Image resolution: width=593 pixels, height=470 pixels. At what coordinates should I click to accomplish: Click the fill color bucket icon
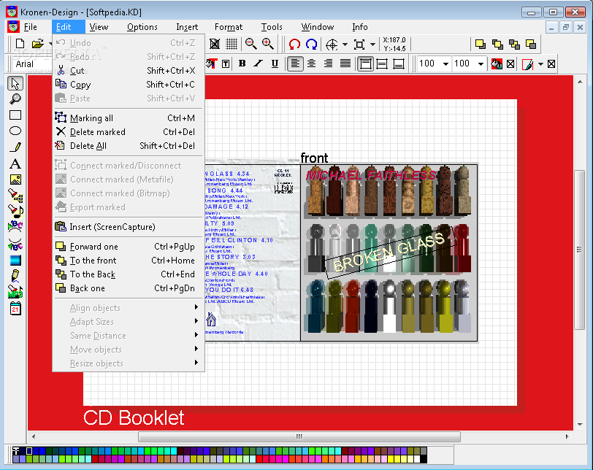coord(496,63)
